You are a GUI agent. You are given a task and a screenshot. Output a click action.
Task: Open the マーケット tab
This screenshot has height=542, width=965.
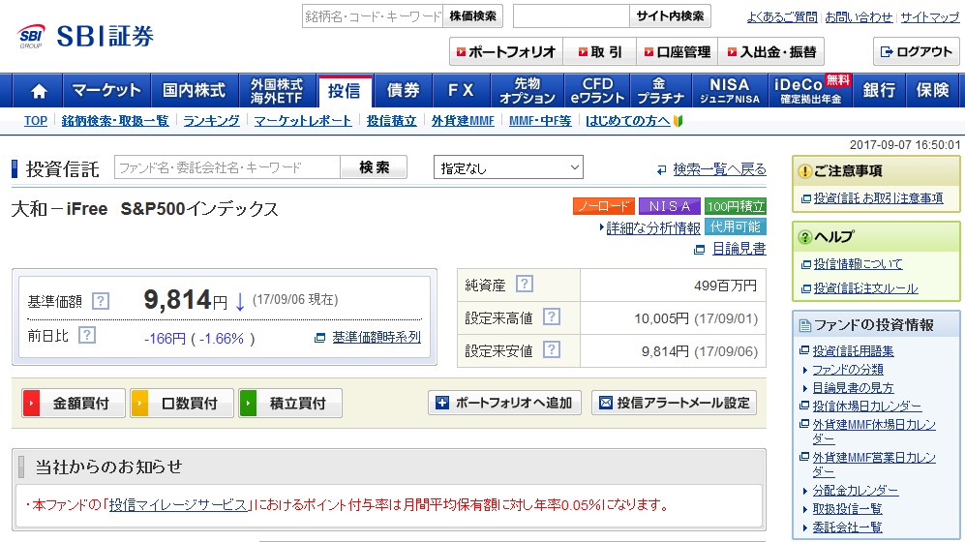[x=106, y=91]
